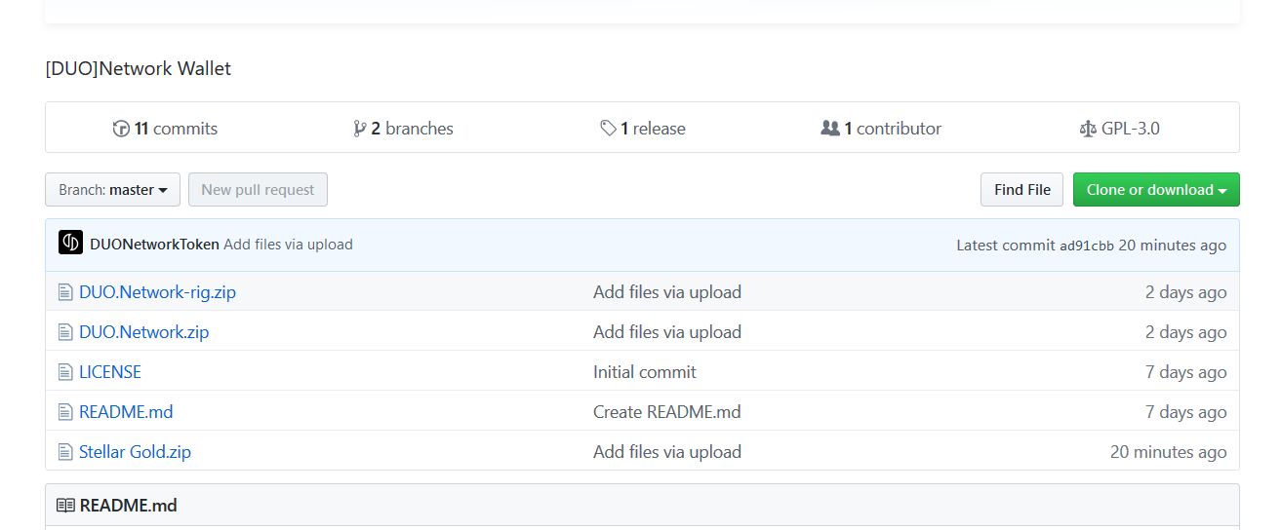1281x530 pixels.
Task: Click the New pull request button
Action: point(258,190)
